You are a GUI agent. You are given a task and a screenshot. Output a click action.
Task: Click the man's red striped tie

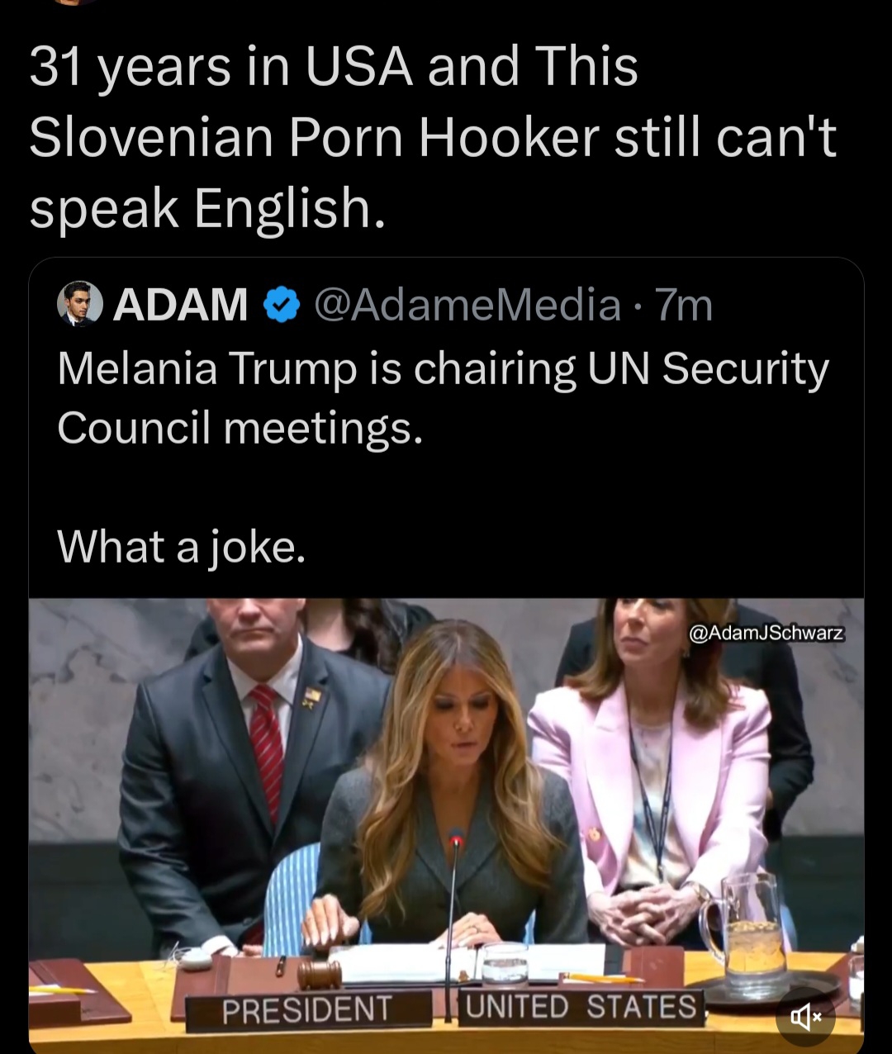coord(267,750)
